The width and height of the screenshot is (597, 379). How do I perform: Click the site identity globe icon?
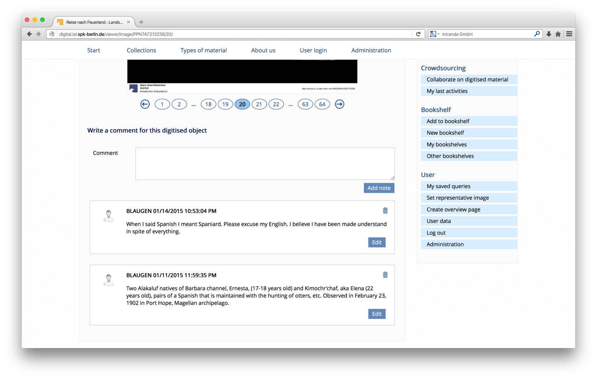pyautogui.click(x=52, y=34)
